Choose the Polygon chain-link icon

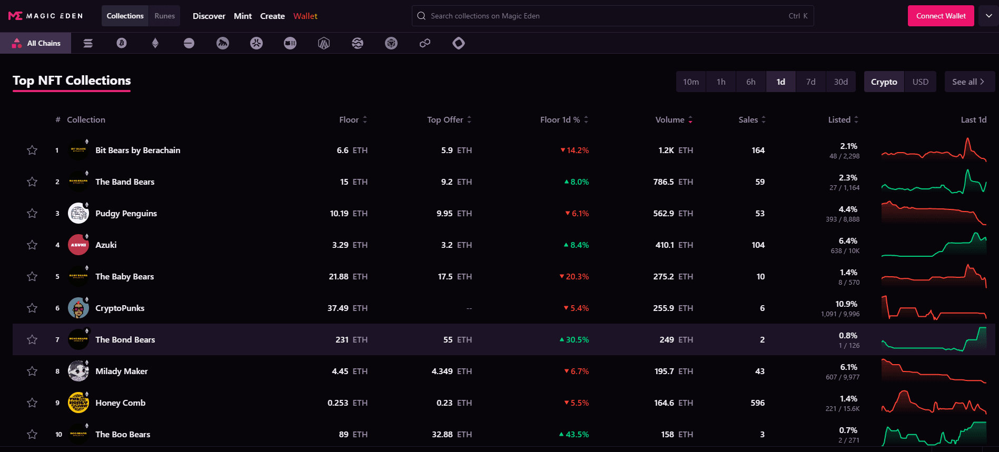[425, 43]
